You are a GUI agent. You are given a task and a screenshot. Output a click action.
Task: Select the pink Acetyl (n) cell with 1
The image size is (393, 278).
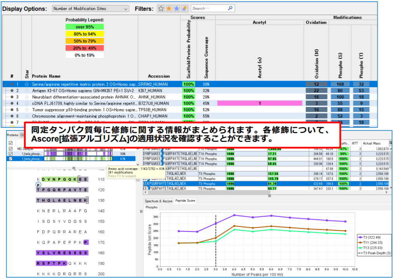click(260, 104)
